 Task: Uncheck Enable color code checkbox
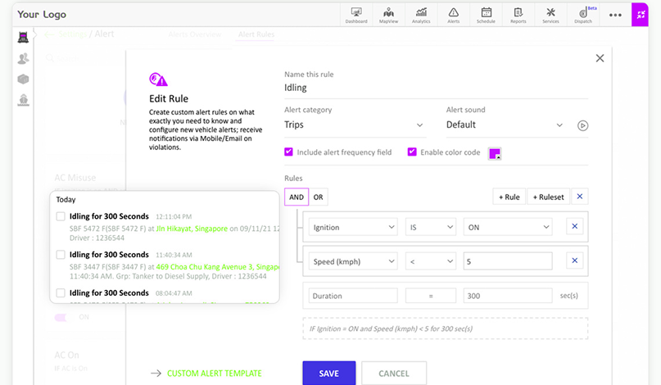(412, 152)
